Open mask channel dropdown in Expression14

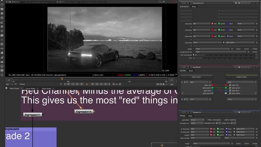212,49
